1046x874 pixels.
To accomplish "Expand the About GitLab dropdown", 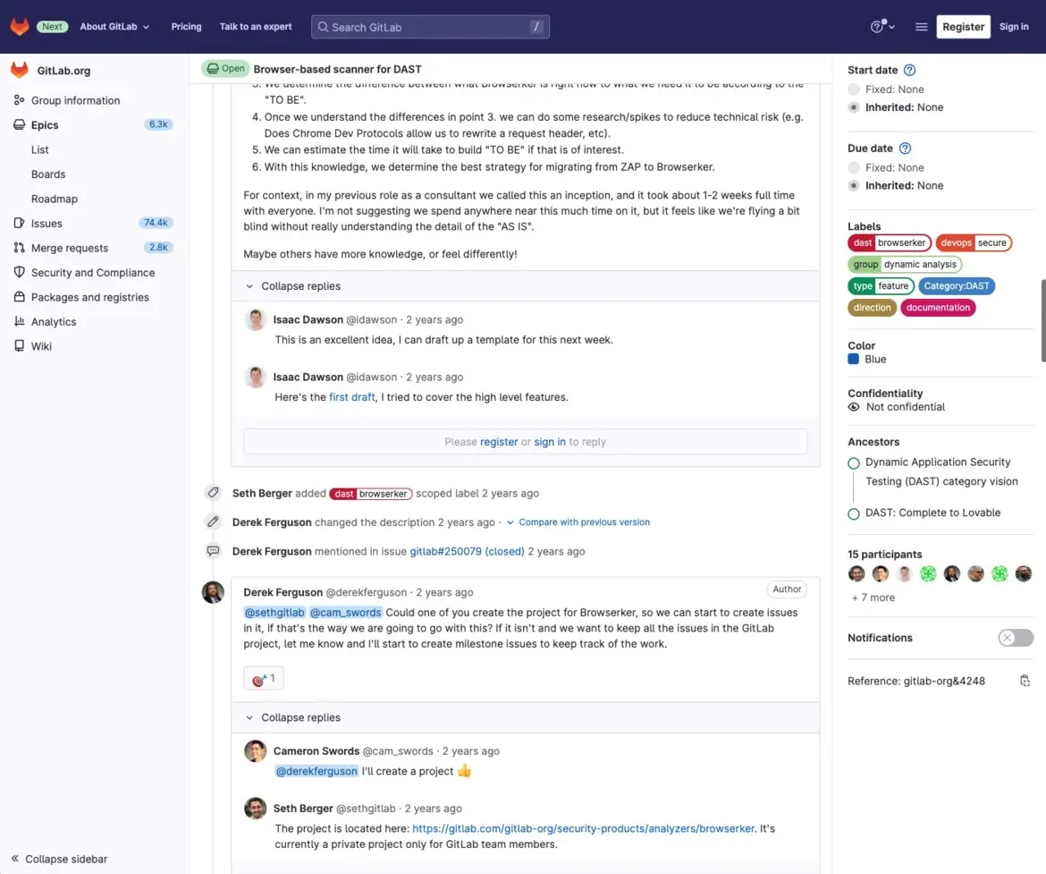I will pyautogui.click(x=114, y=27).
